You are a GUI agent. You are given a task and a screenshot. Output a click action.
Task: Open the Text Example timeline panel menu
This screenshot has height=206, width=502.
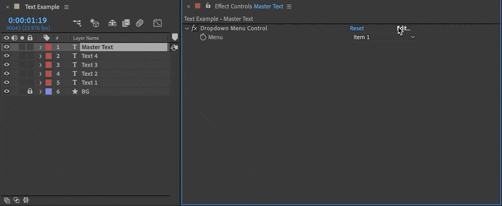66,7
